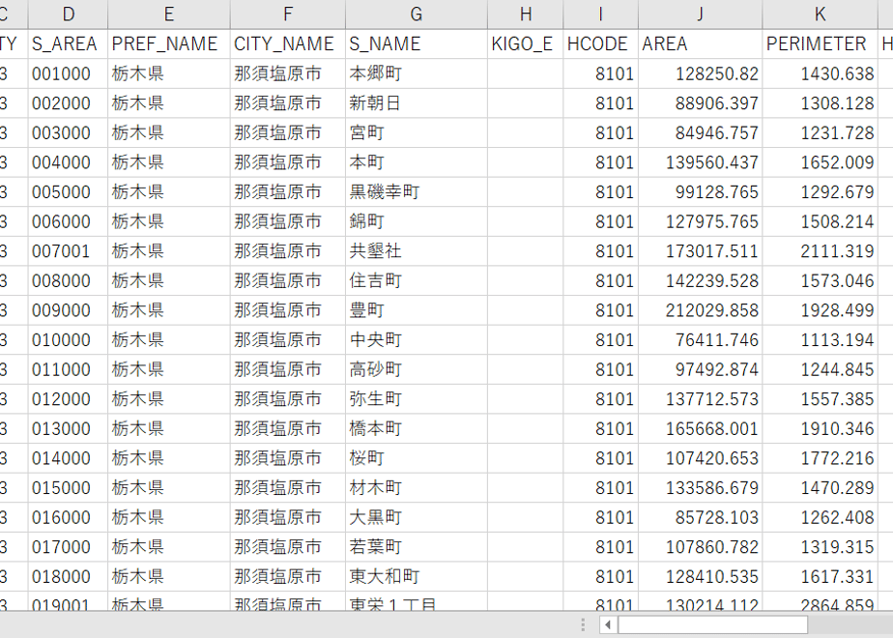Select PERIMETER value 2111.319
The width and height of the screenshot is (893, 638).
pyautogui.click(x=820, y=251)
